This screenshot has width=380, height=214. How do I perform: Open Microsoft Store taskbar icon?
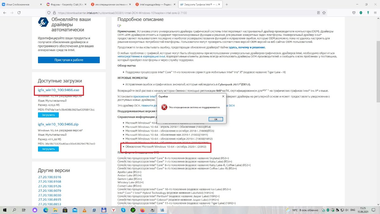click(x=65, y=210)
